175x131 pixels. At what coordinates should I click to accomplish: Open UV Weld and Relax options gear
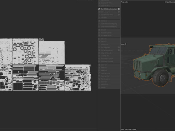point(119,15)
